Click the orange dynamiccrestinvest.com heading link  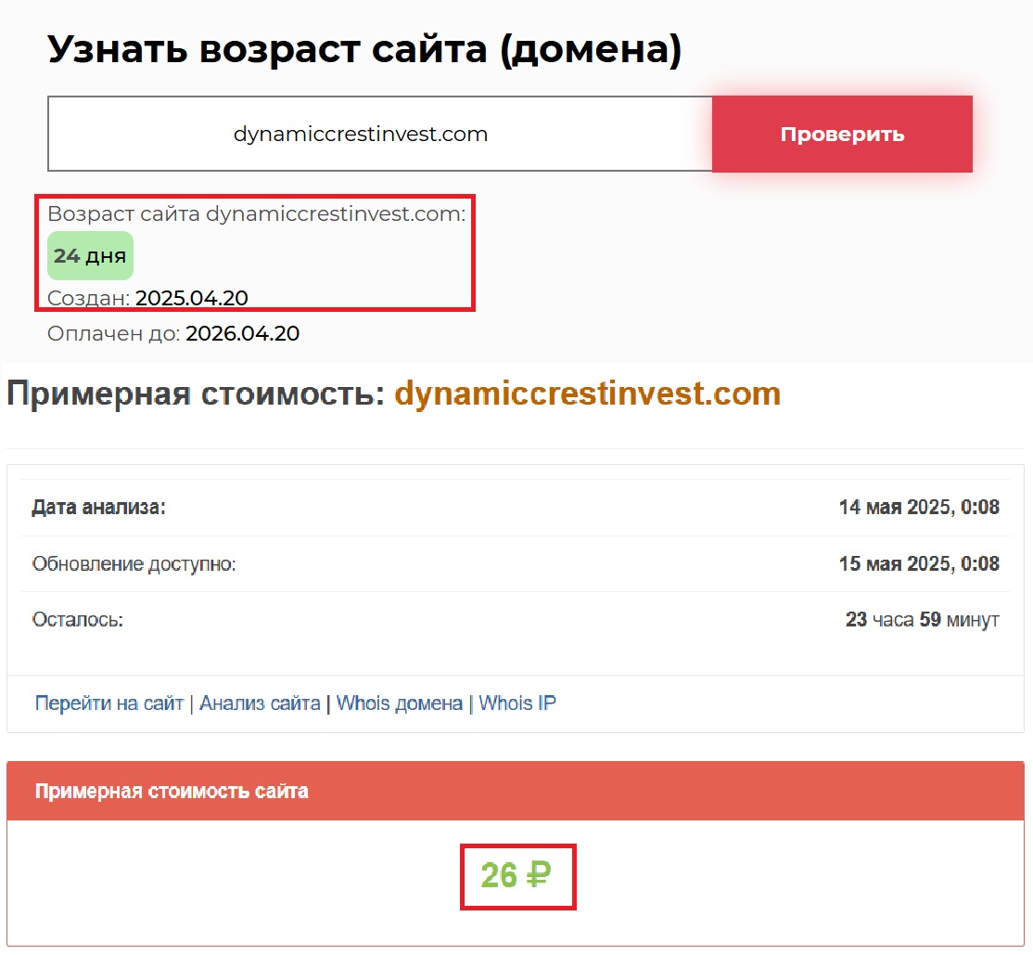(587, 394)
